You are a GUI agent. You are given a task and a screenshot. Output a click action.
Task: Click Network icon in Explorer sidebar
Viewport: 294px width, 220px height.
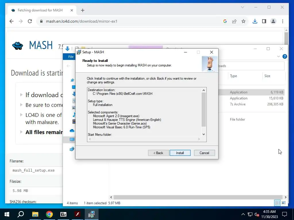72,149
